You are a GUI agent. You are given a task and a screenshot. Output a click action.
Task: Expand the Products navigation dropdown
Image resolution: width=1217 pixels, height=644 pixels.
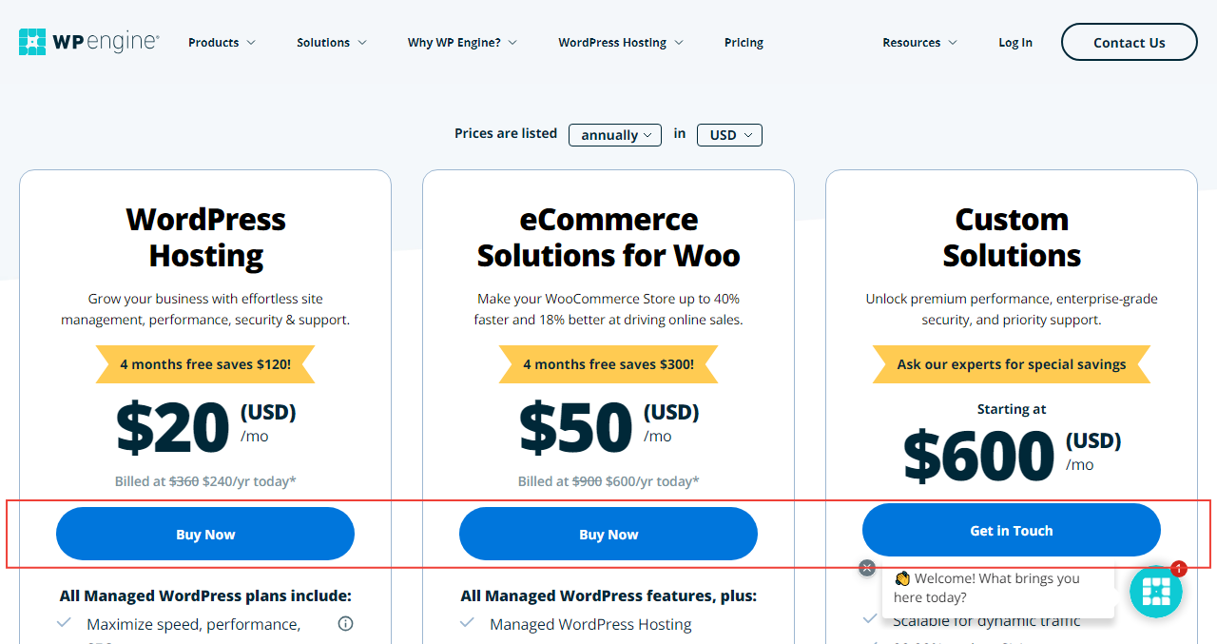pyautogui.click(x=222, y=42)
